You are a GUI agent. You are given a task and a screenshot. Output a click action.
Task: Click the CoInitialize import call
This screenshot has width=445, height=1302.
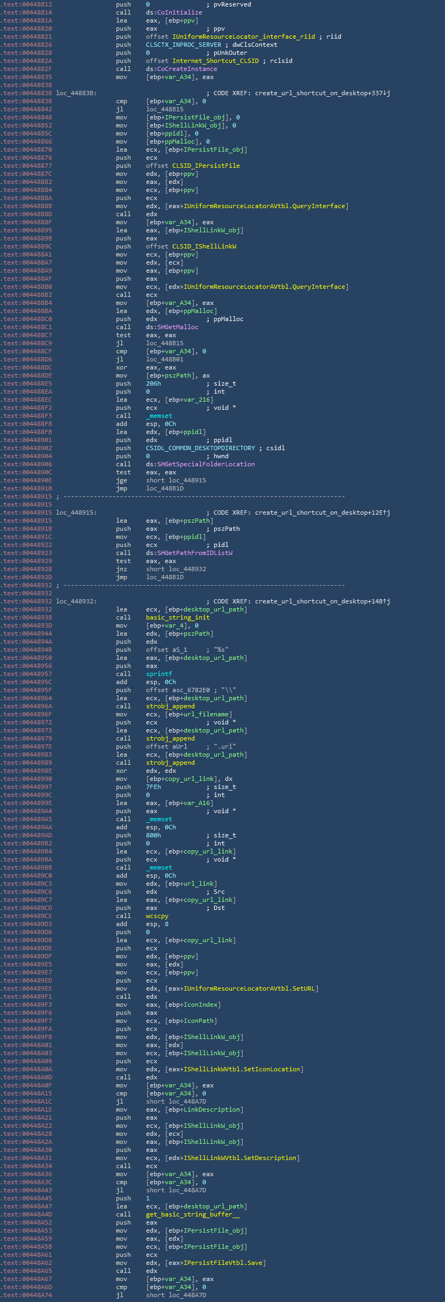tap(179, 12)
